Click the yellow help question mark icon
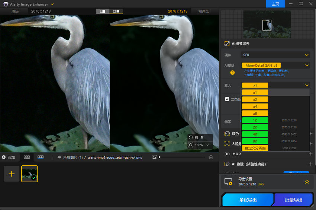Viewport: 316px width, 210px height. point(232,73)
